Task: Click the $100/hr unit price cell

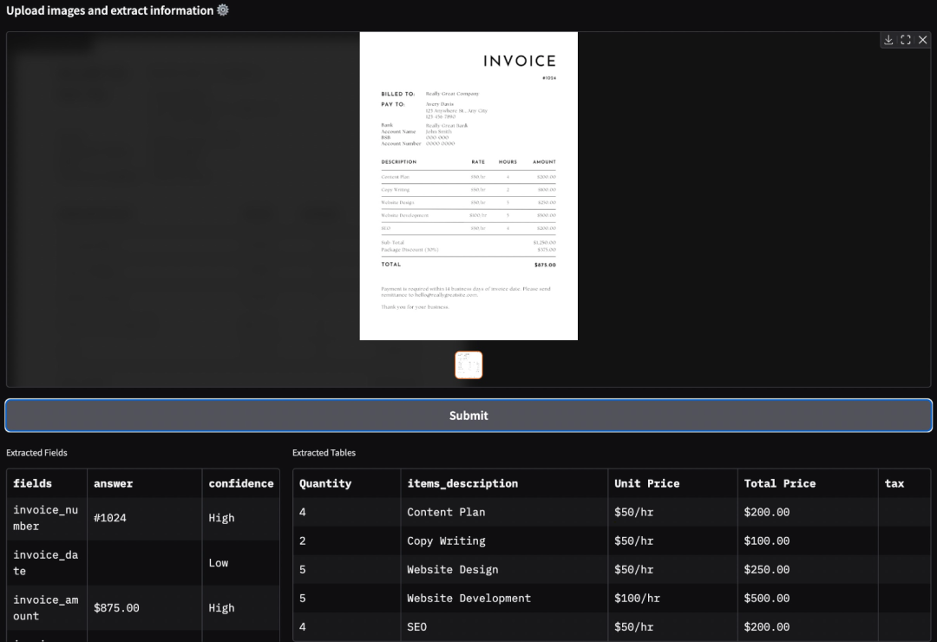Action: pos(637,598)
